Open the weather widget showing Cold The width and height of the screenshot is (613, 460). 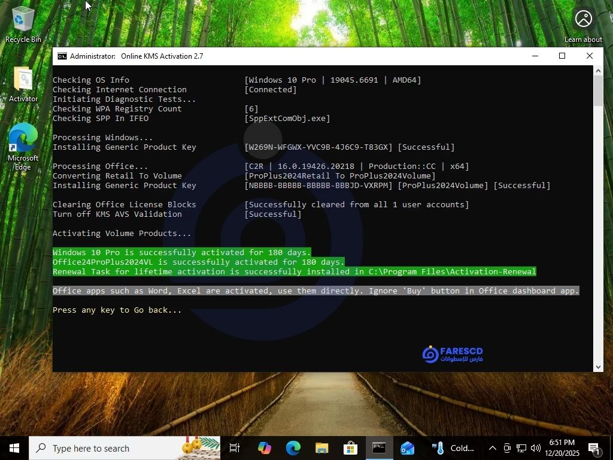pos(454,448)
